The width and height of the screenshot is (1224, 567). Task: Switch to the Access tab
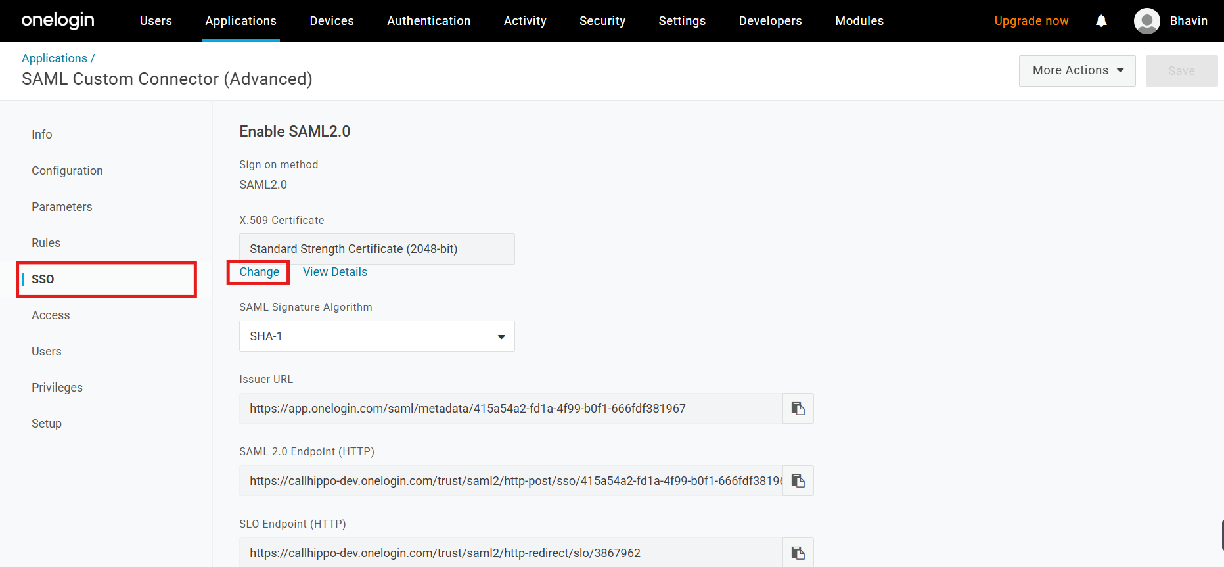click(x=51, y=315)
